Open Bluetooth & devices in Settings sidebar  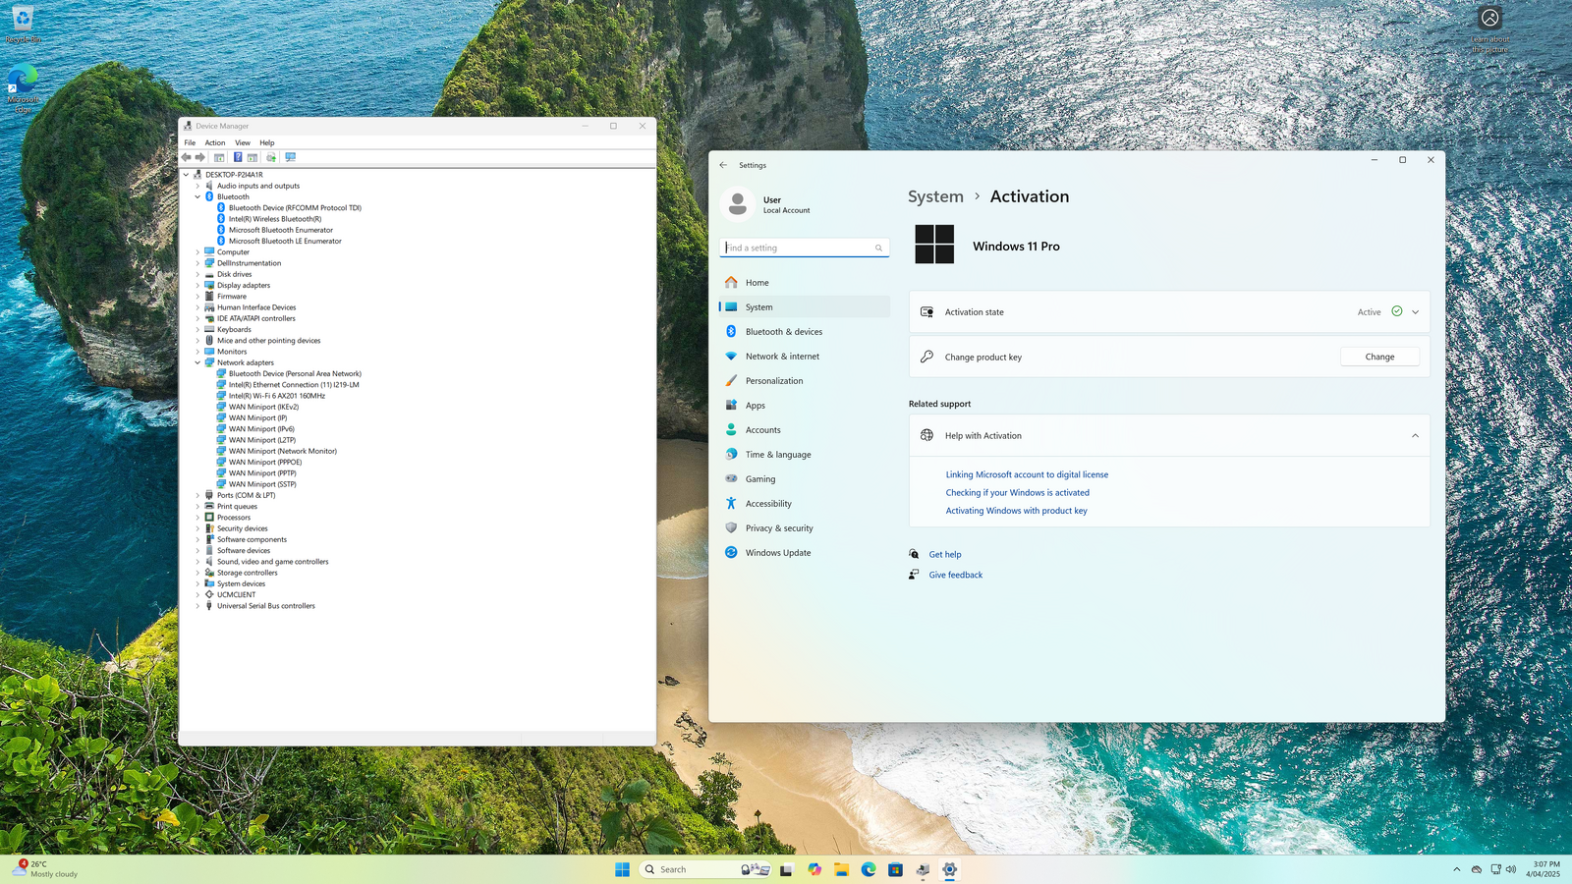click(x=805, y=332)
